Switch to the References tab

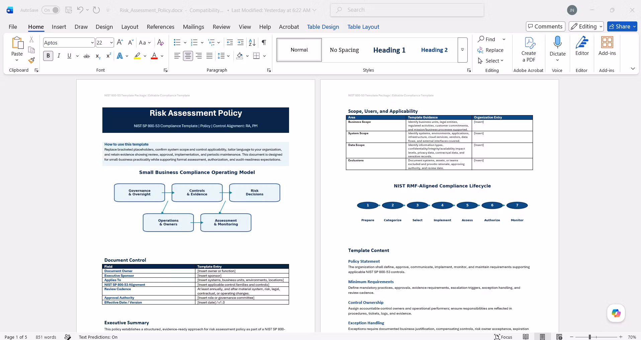click(x=161, y=27)
